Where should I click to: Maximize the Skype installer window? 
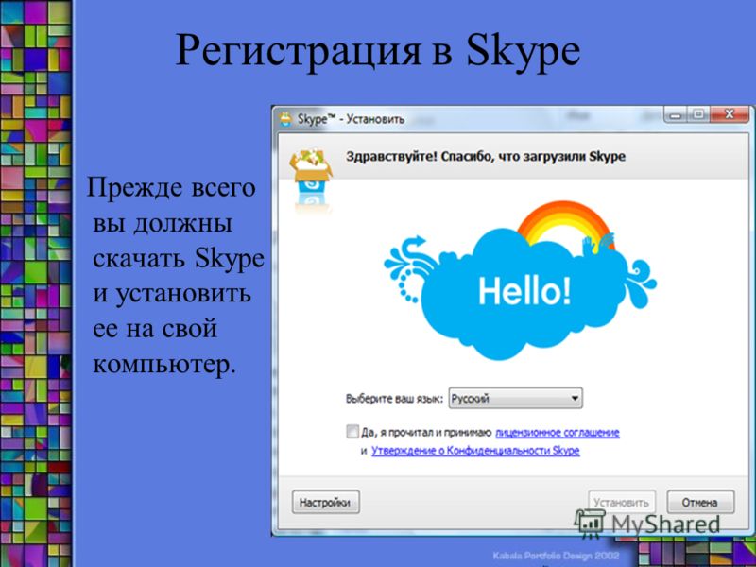point(698,115)
